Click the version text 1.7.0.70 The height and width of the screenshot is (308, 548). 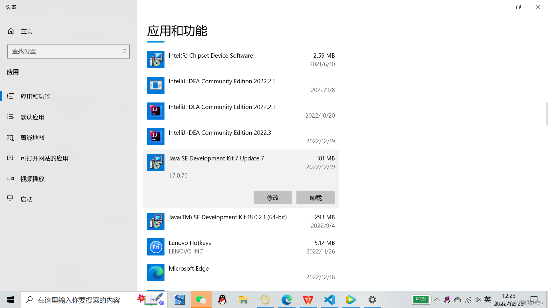point(178,176)
